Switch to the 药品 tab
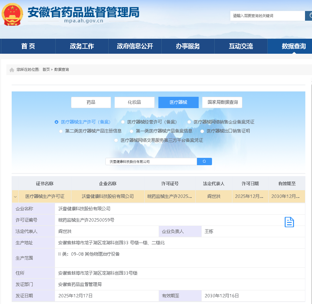The height and width of the screenshot is (304, 312). pyautogui.click(x=91, y=102)
